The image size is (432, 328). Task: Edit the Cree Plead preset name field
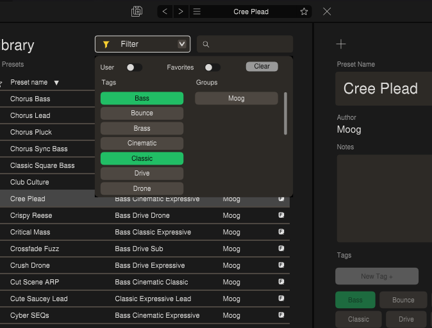point(383,88)
